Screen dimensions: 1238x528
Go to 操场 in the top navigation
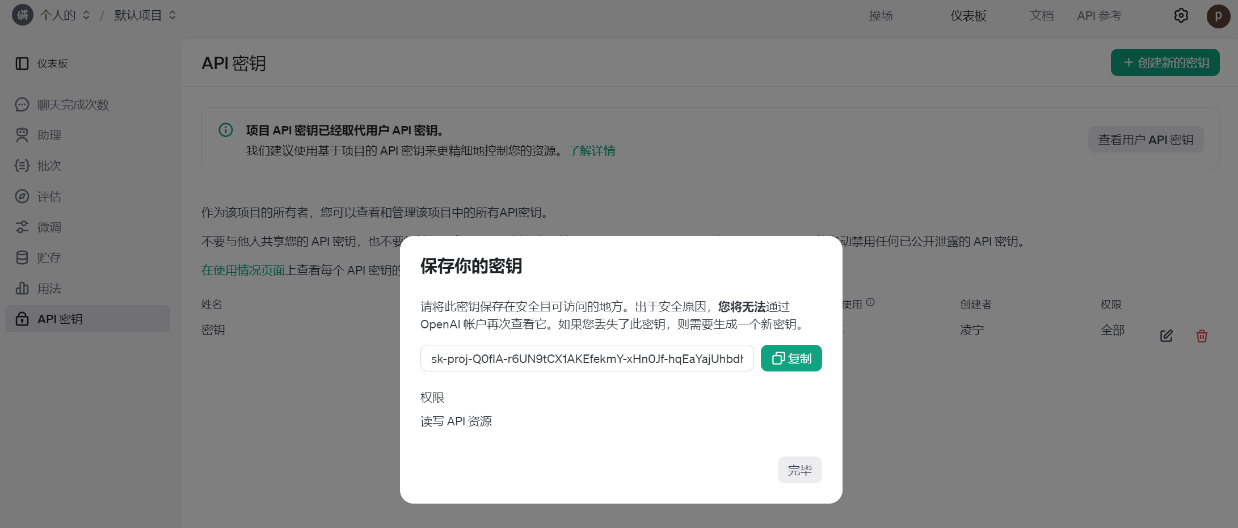[881, 16]
